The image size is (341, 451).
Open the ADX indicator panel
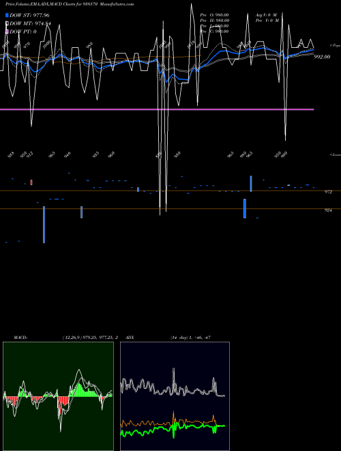point(175,396)
